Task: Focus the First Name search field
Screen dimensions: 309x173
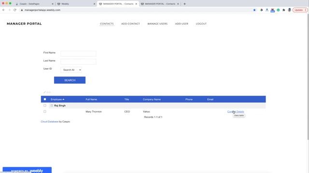Action: point(78,53)
